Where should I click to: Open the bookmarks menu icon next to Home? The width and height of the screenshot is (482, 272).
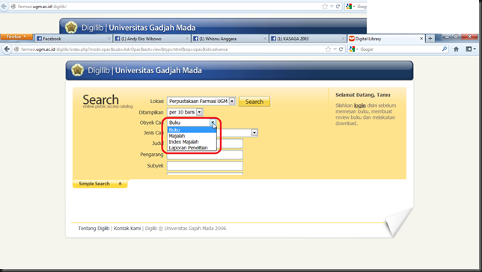(471, 49)
